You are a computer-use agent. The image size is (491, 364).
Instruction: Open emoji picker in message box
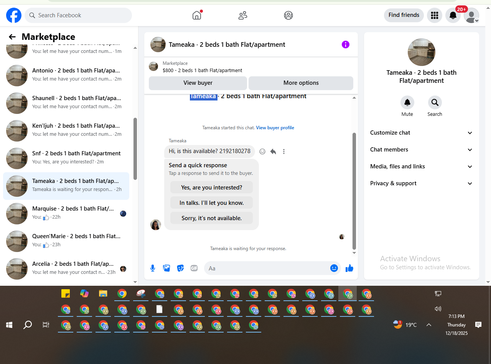334,268
